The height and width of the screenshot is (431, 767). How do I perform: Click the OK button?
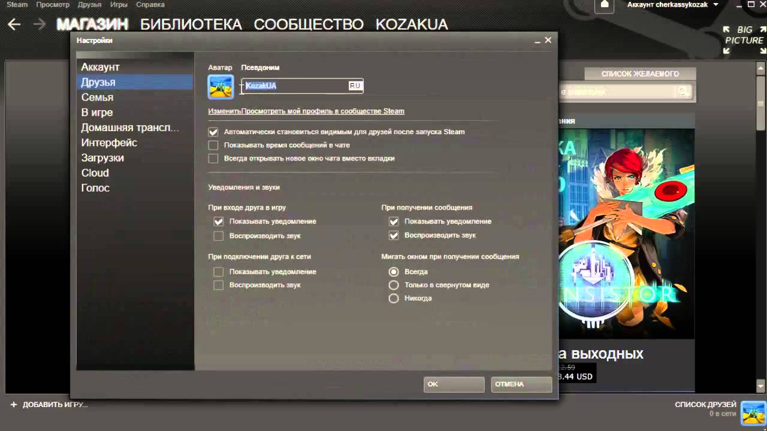(454, 384)
